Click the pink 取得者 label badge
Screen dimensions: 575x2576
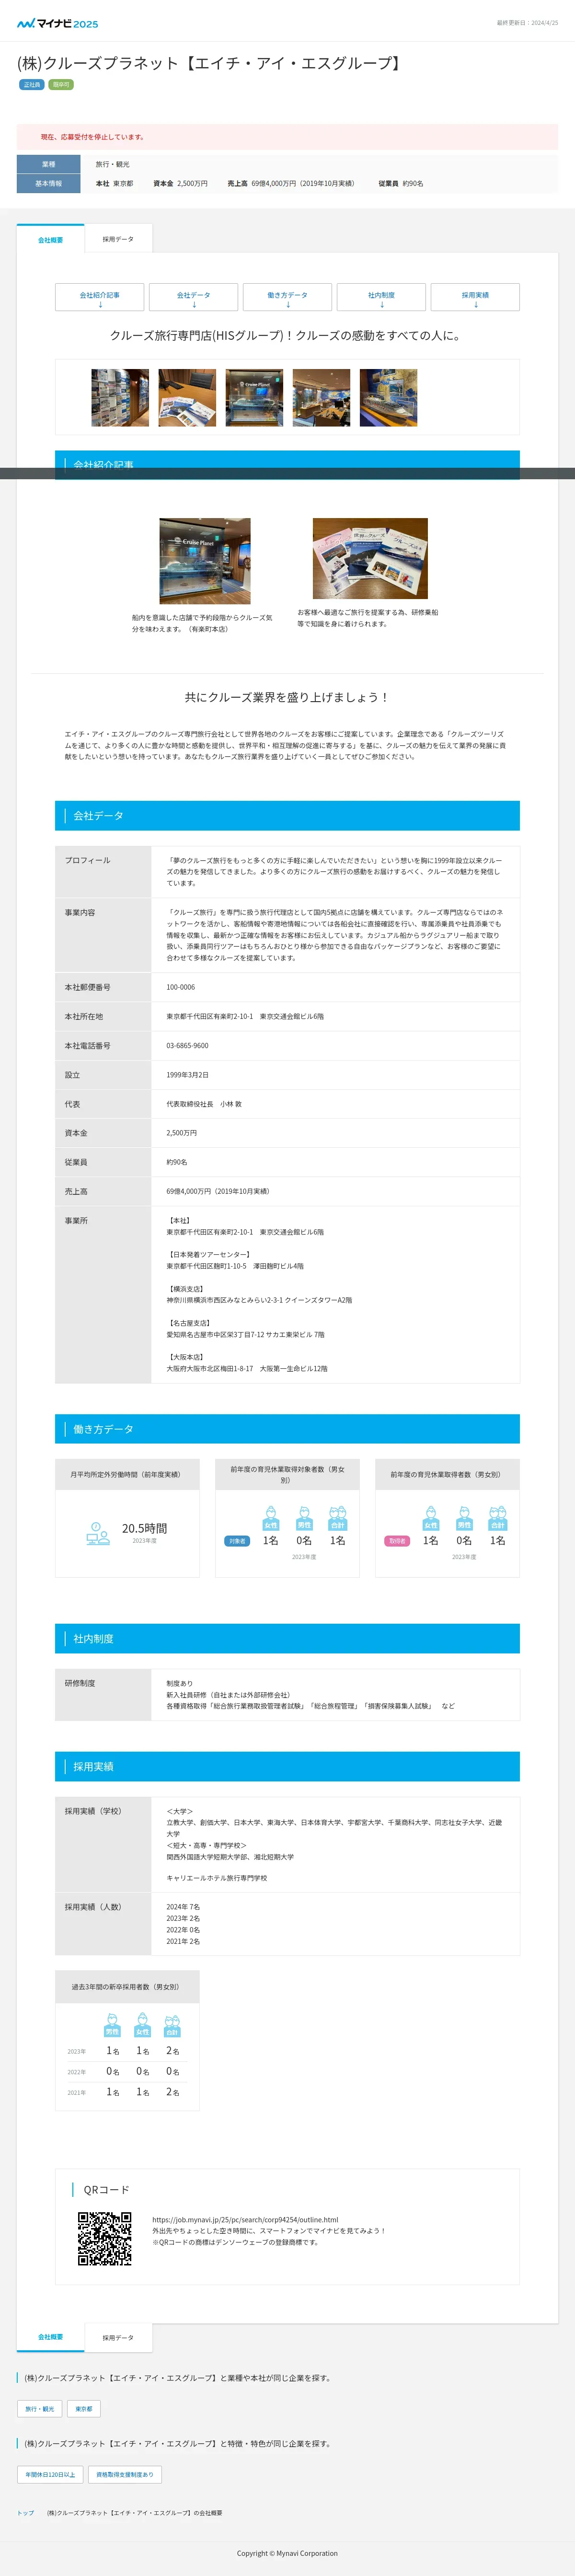(x=397, y=1541)
